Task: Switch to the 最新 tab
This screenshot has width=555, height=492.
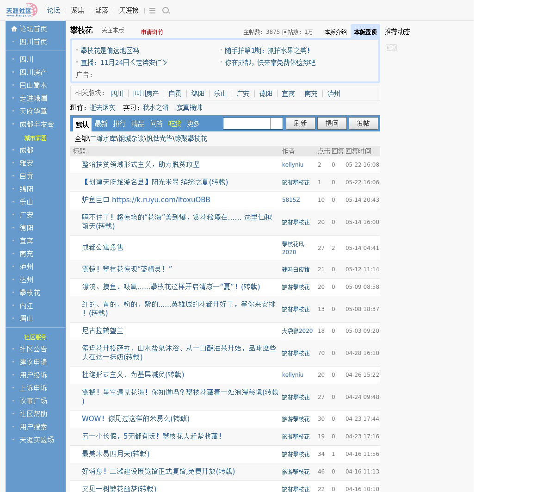Action: [101, 124]
